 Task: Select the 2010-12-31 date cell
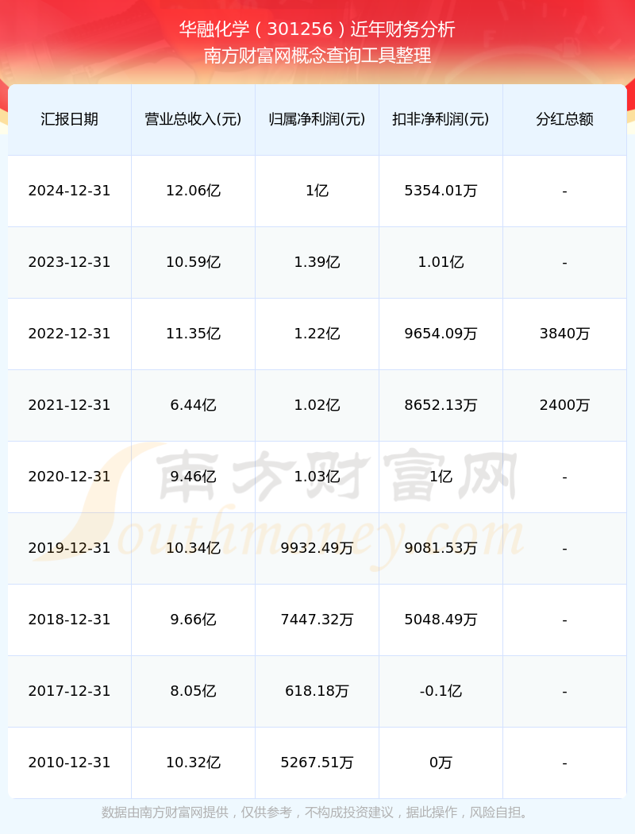tap(70, 763)
